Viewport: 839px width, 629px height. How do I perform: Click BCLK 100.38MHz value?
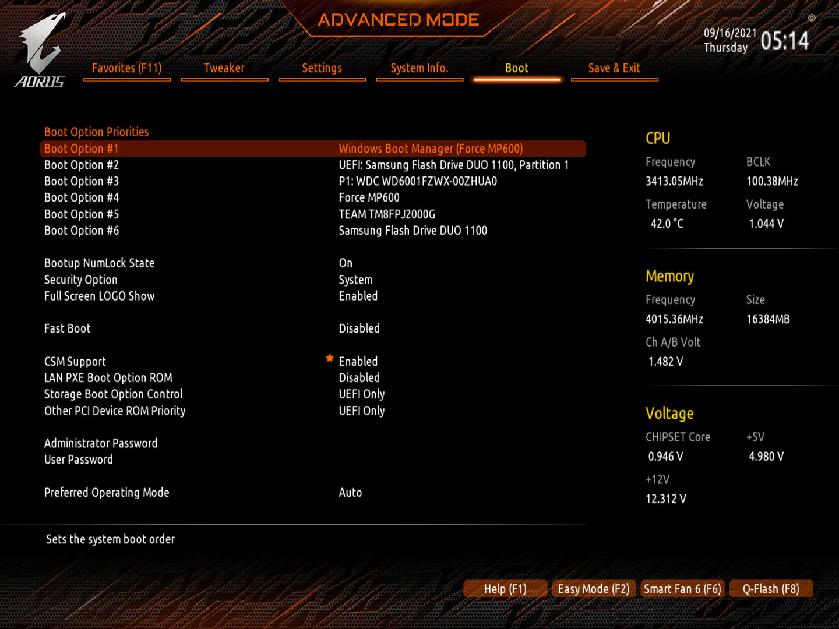pyautogui.click(x=772, y=181)
